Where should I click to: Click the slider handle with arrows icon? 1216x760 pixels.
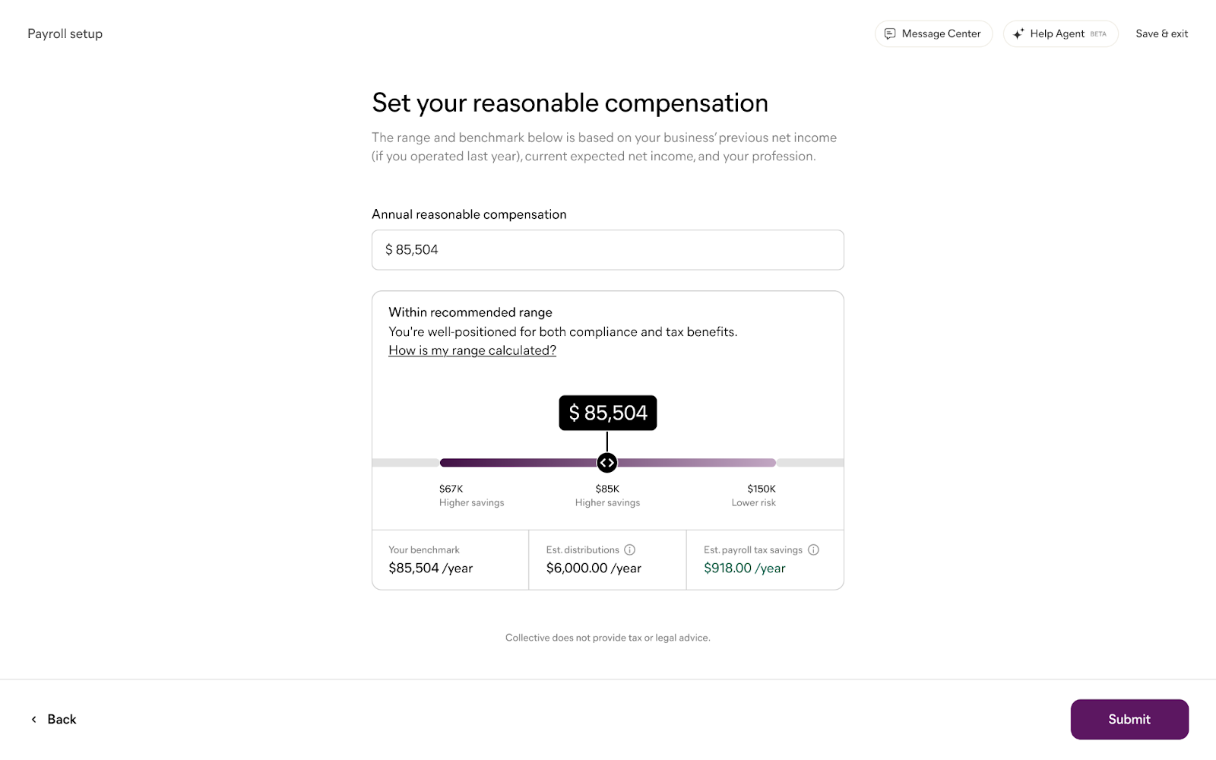[606, 462]
